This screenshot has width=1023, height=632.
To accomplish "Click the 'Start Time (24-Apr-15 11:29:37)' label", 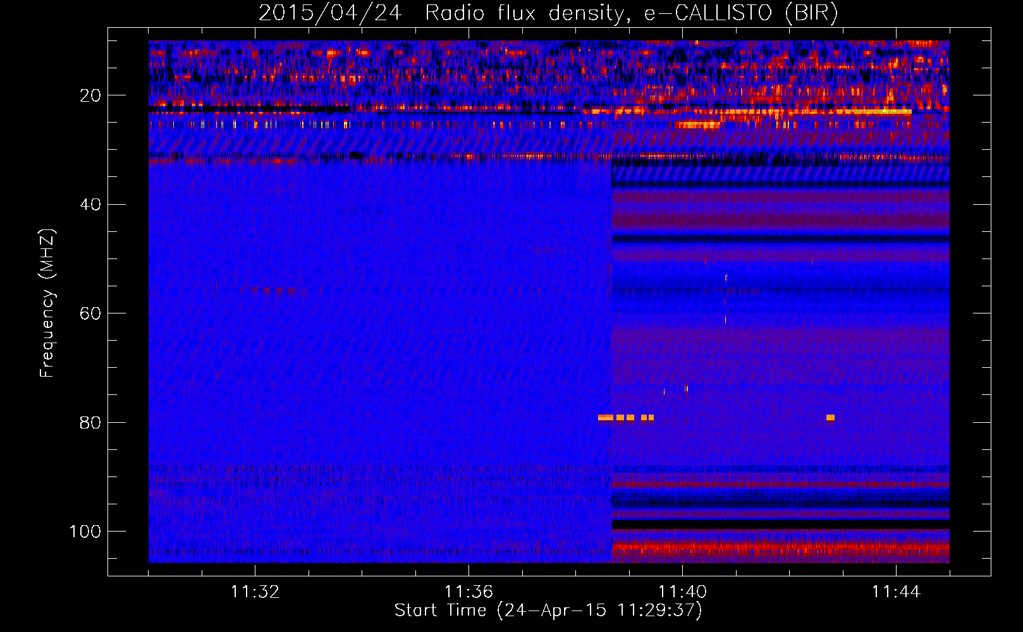I will pyautogui.click(x=548, y=611).
